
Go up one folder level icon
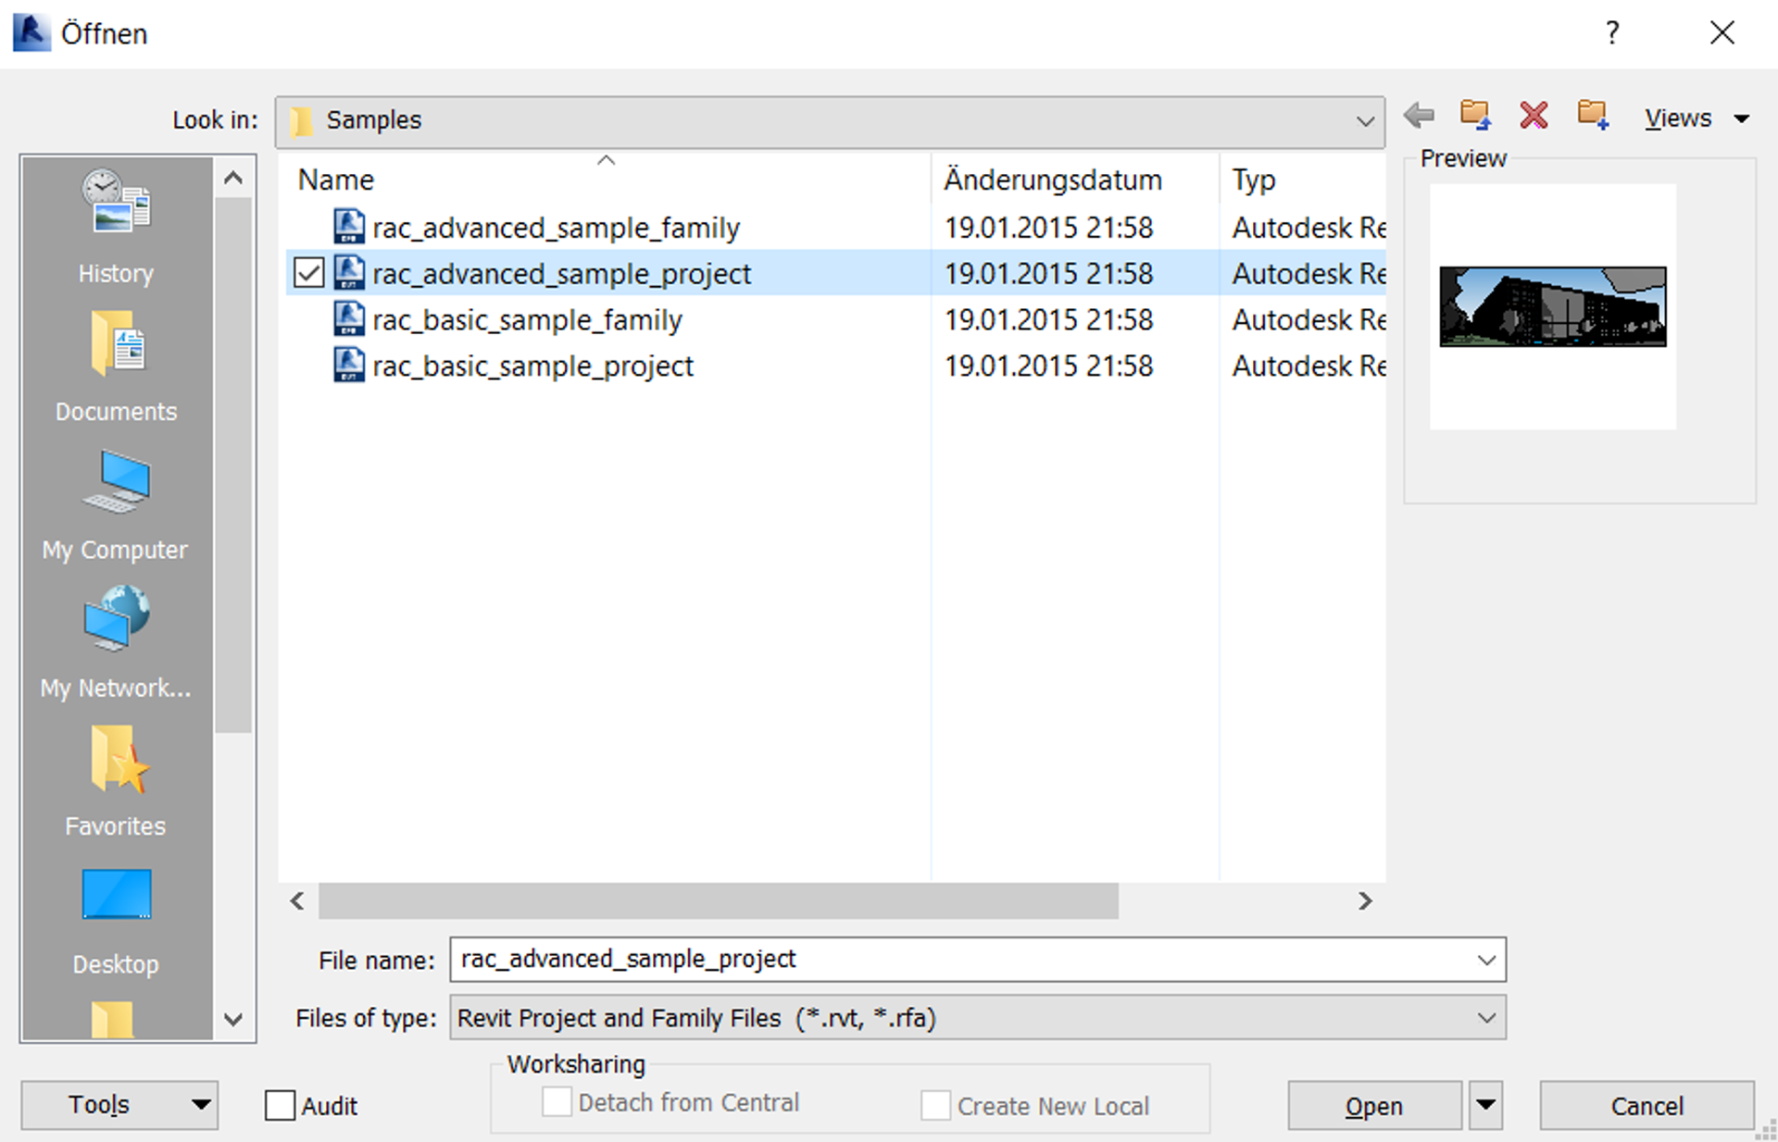click(x=1475, y=116)
